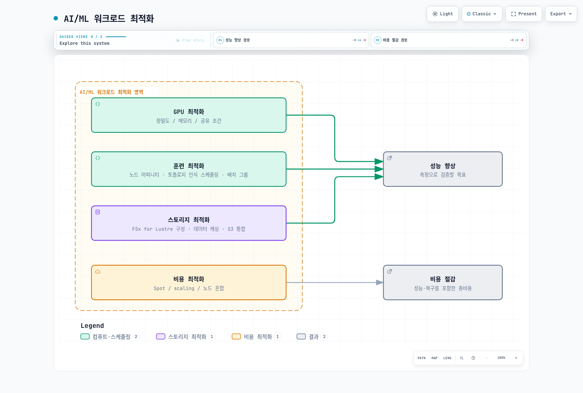Image resolution: width=583 pixels, height=393 pixels.
Task: Activate MAP mode
Action: (434, 358)
